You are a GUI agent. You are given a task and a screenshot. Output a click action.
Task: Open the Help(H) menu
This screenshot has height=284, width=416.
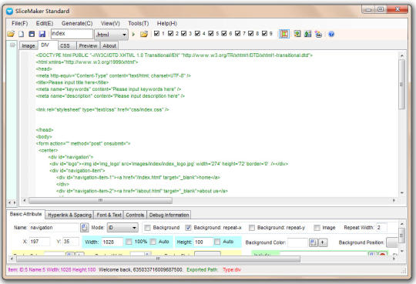tap(167, 23)
